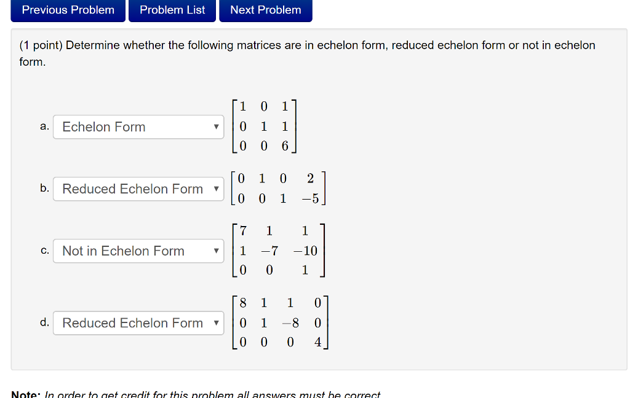This screenshot has height=398, width=630.
Task: Click the arrow on matrix d's answer dropdown
Action: [x=217, y=322]
